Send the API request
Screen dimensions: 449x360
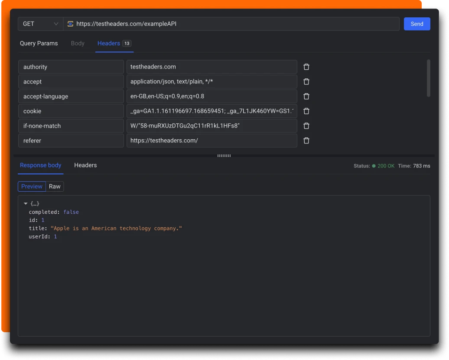417,24
